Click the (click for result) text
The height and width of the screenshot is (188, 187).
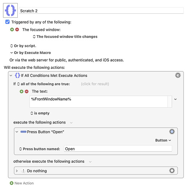click(x=95, y=84)
